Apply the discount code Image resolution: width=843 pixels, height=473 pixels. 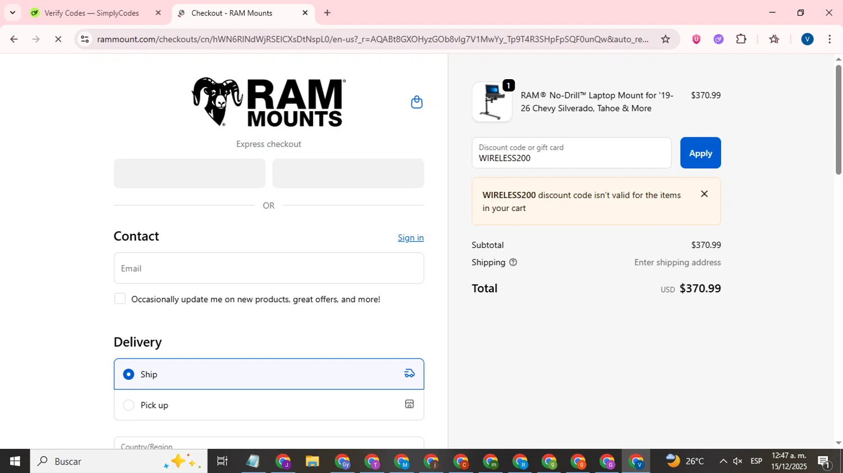pyautogui.click(x=700, y=153)
